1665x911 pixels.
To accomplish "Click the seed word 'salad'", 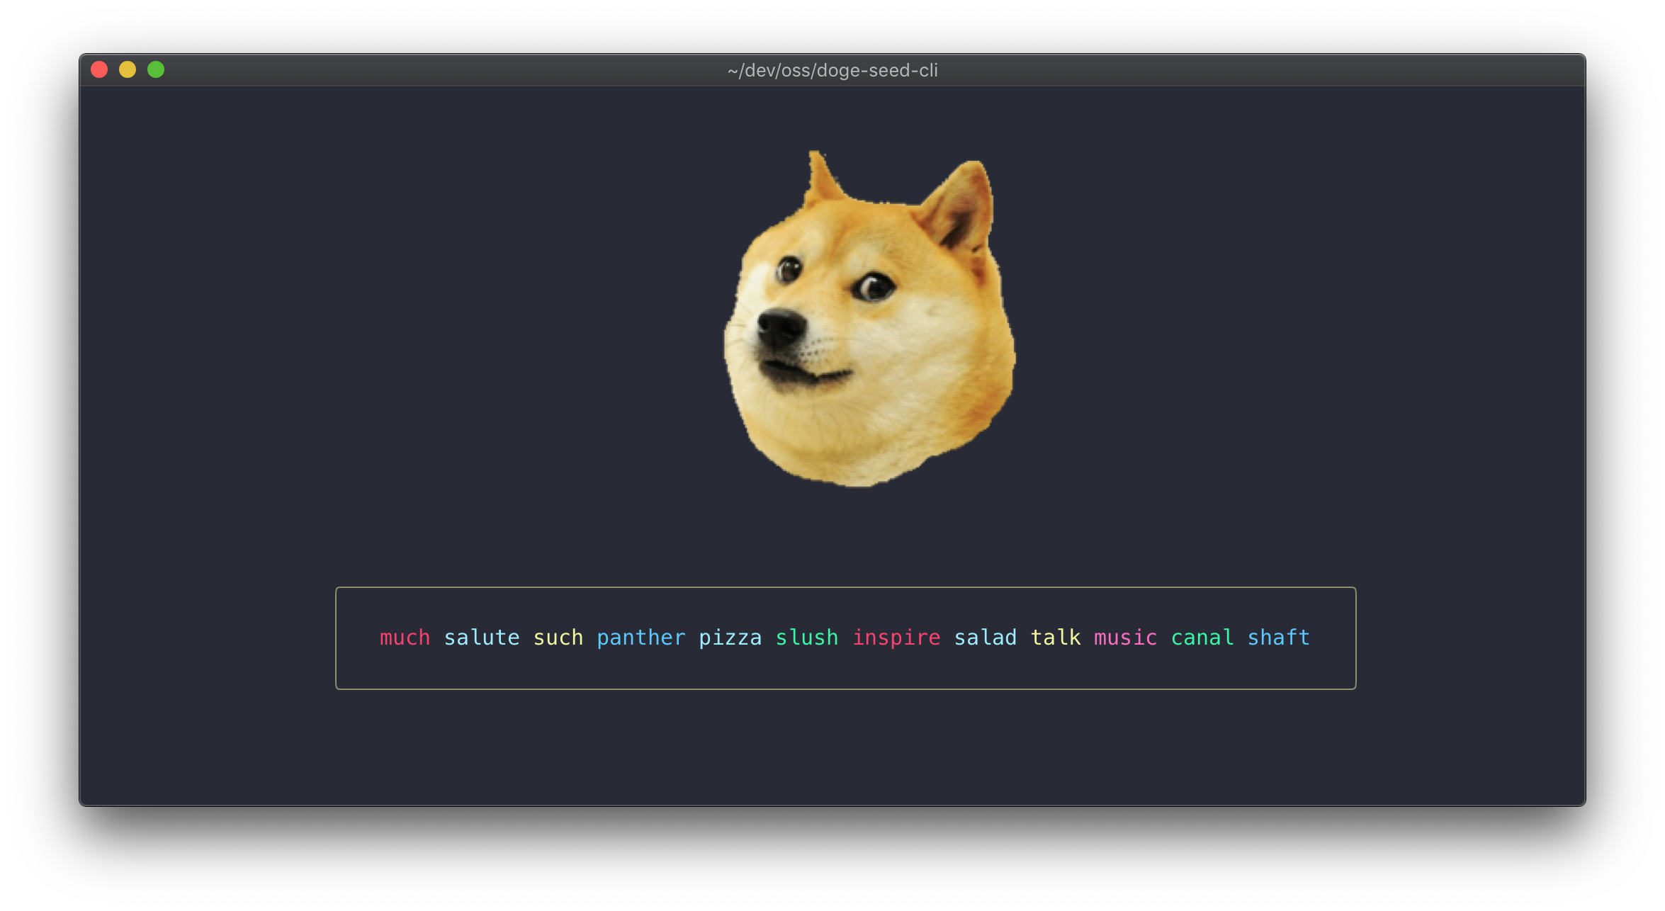I will (985, 638).
